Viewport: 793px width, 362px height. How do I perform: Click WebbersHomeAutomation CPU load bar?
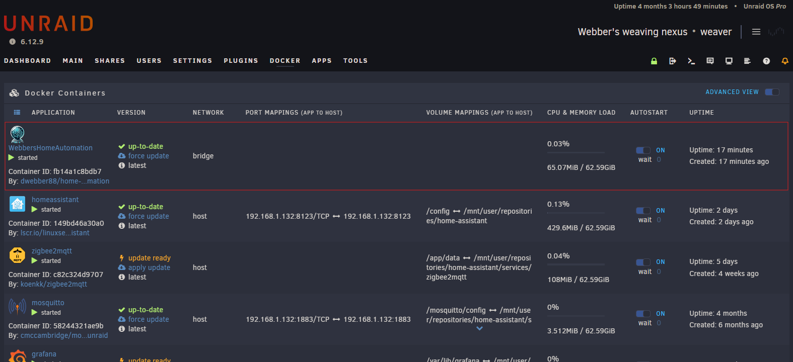pyautogui.click(x=576, y=152)
